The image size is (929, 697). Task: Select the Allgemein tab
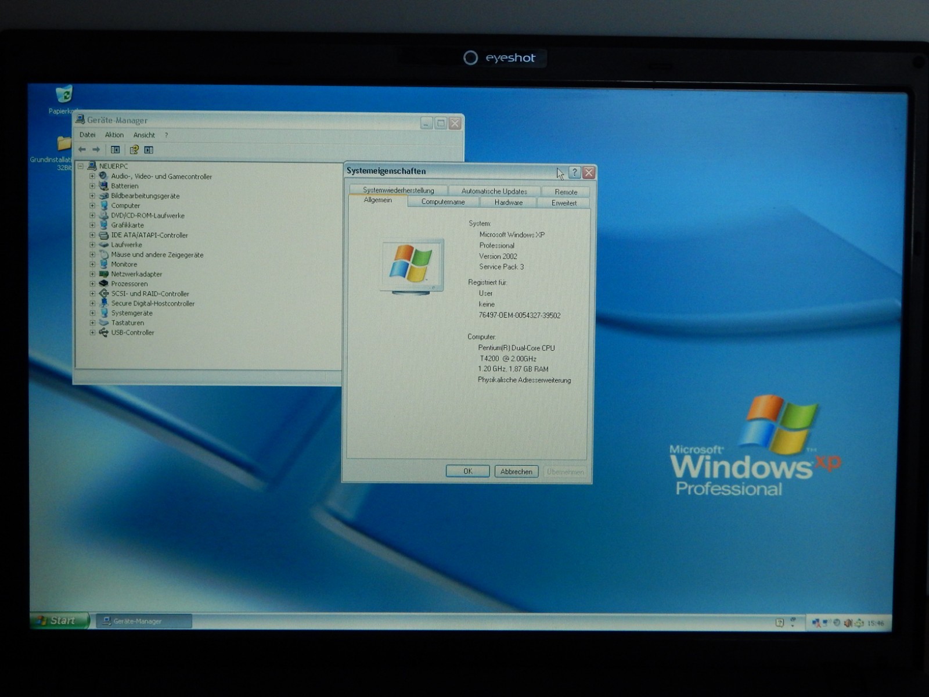[377, 200]
